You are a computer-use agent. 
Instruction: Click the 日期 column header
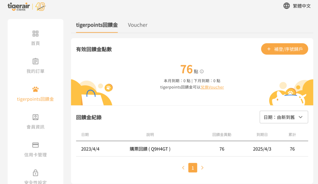coord(85,135)
